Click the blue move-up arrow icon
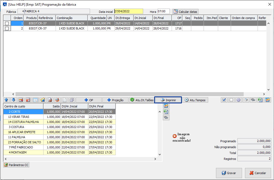This screenshot has width=274, height=180. pos(6,100)
